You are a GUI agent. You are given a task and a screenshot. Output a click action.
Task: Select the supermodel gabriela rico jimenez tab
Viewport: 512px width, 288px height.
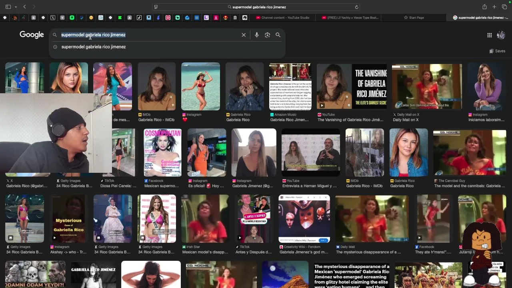(x=480, y=18)
